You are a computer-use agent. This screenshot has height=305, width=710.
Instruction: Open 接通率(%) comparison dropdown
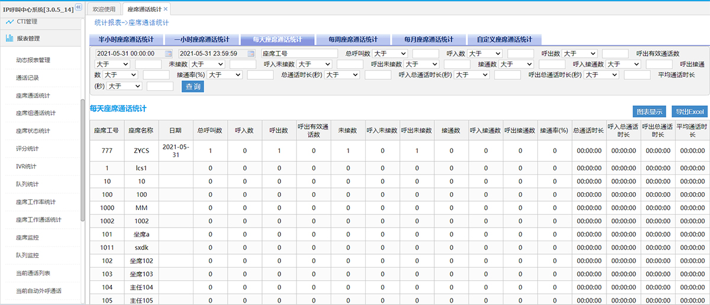[224, 74]
